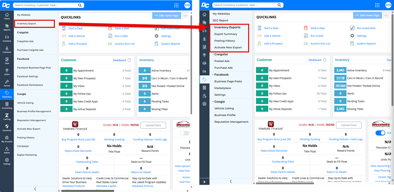This screenshot has height=192, width=394.
Task: Select Digital Marketing in left screenshot menu
Action: [26, 155]
